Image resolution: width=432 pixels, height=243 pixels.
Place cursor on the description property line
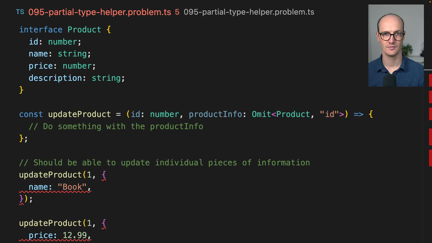coord(76,78)
